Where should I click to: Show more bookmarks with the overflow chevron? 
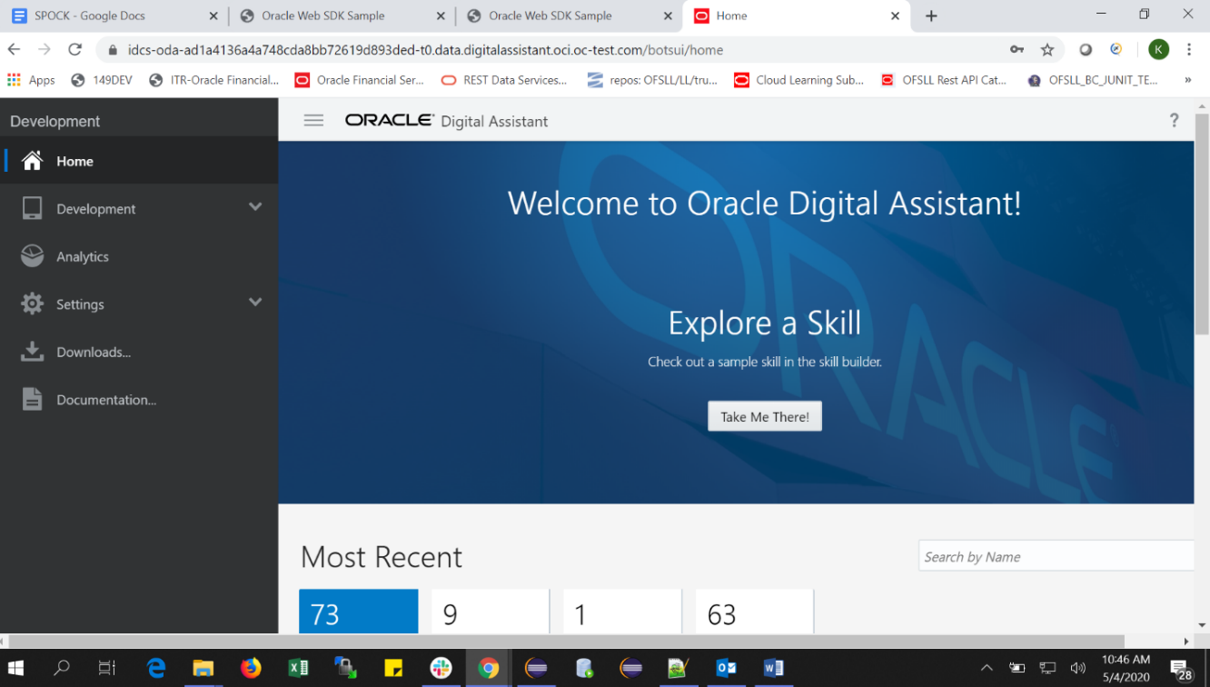point(1187,80)
